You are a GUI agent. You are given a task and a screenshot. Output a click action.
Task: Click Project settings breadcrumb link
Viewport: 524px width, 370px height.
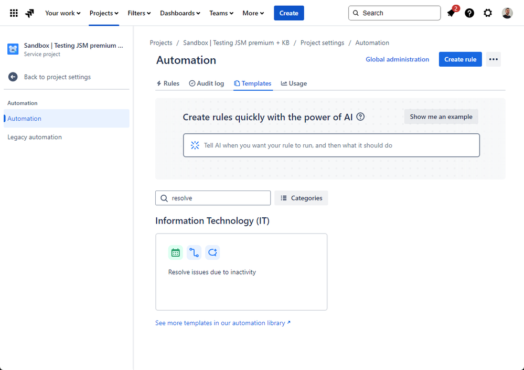coord(322,43)
